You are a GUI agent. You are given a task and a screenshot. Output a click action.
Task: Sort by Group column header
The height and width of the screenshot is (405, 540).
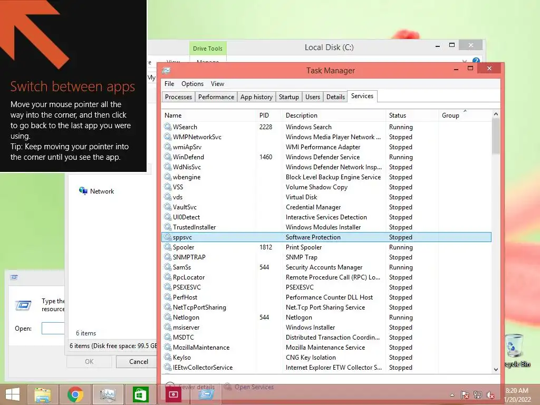[465, 115]
